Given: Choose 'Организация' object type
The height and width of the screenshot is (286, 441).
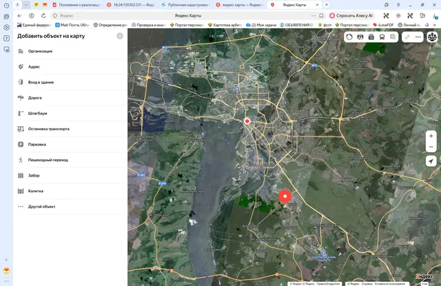Looking at the screenshot, I should pyautogui.click(x=70, y=51).
